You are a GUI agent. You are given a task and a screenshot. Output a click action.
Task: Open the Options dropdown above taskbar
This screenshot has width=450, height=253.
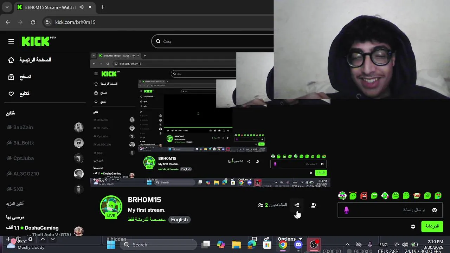290,239
